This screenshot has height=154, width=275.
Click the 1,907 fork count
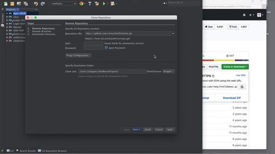244,27
